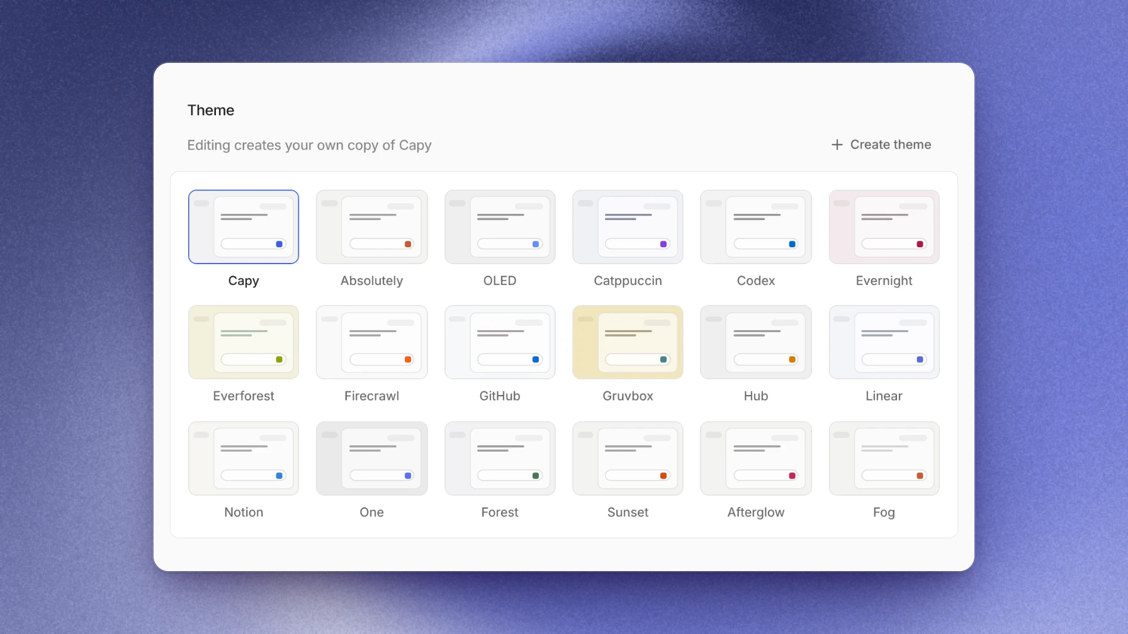Click the plus icon beside Create theme

click(837, 145)
